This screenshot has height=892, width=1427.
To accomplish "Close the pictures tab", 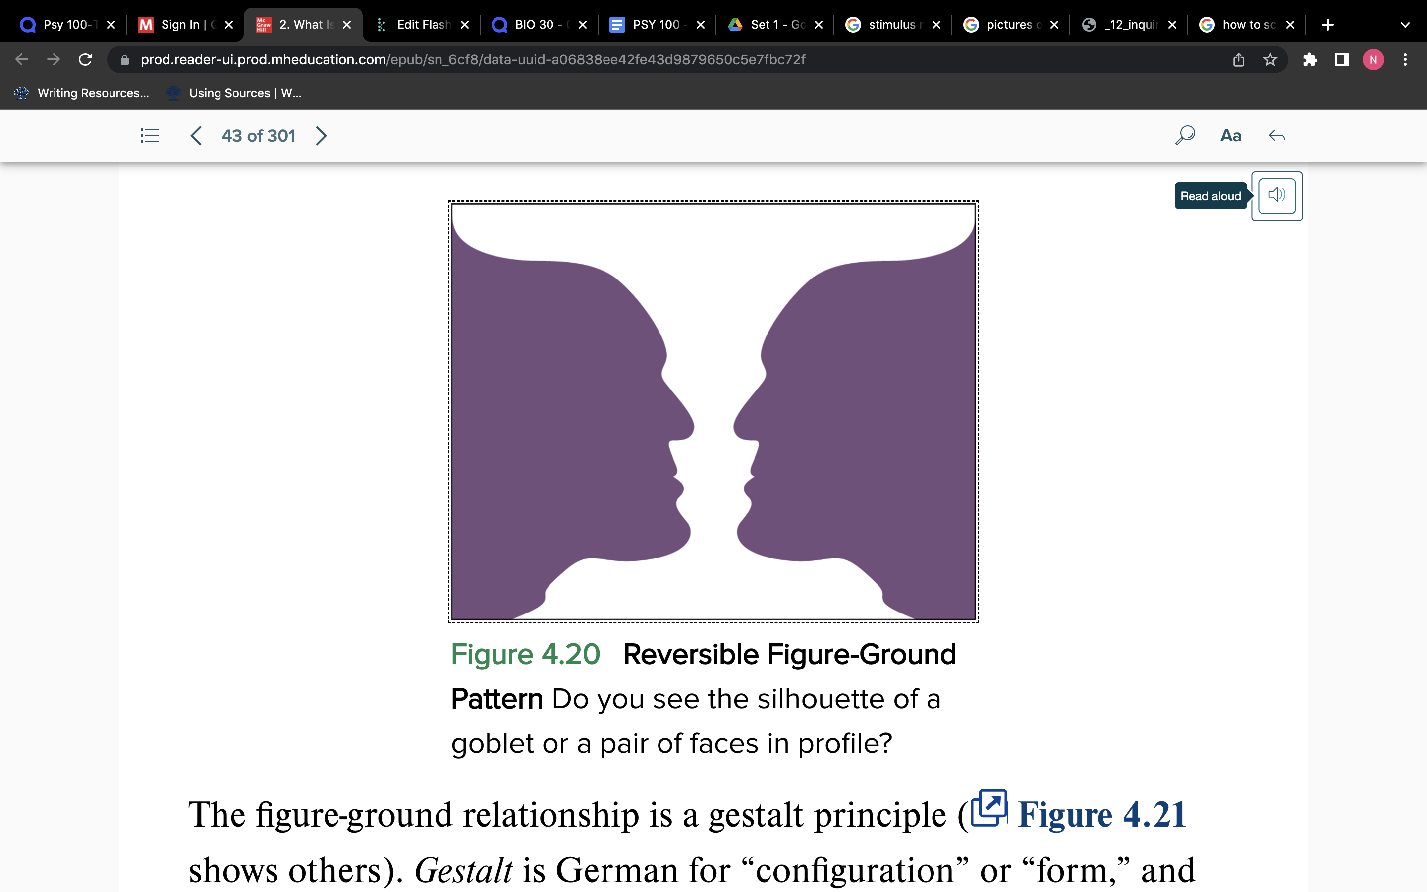I will click(x=1054, y=25).
